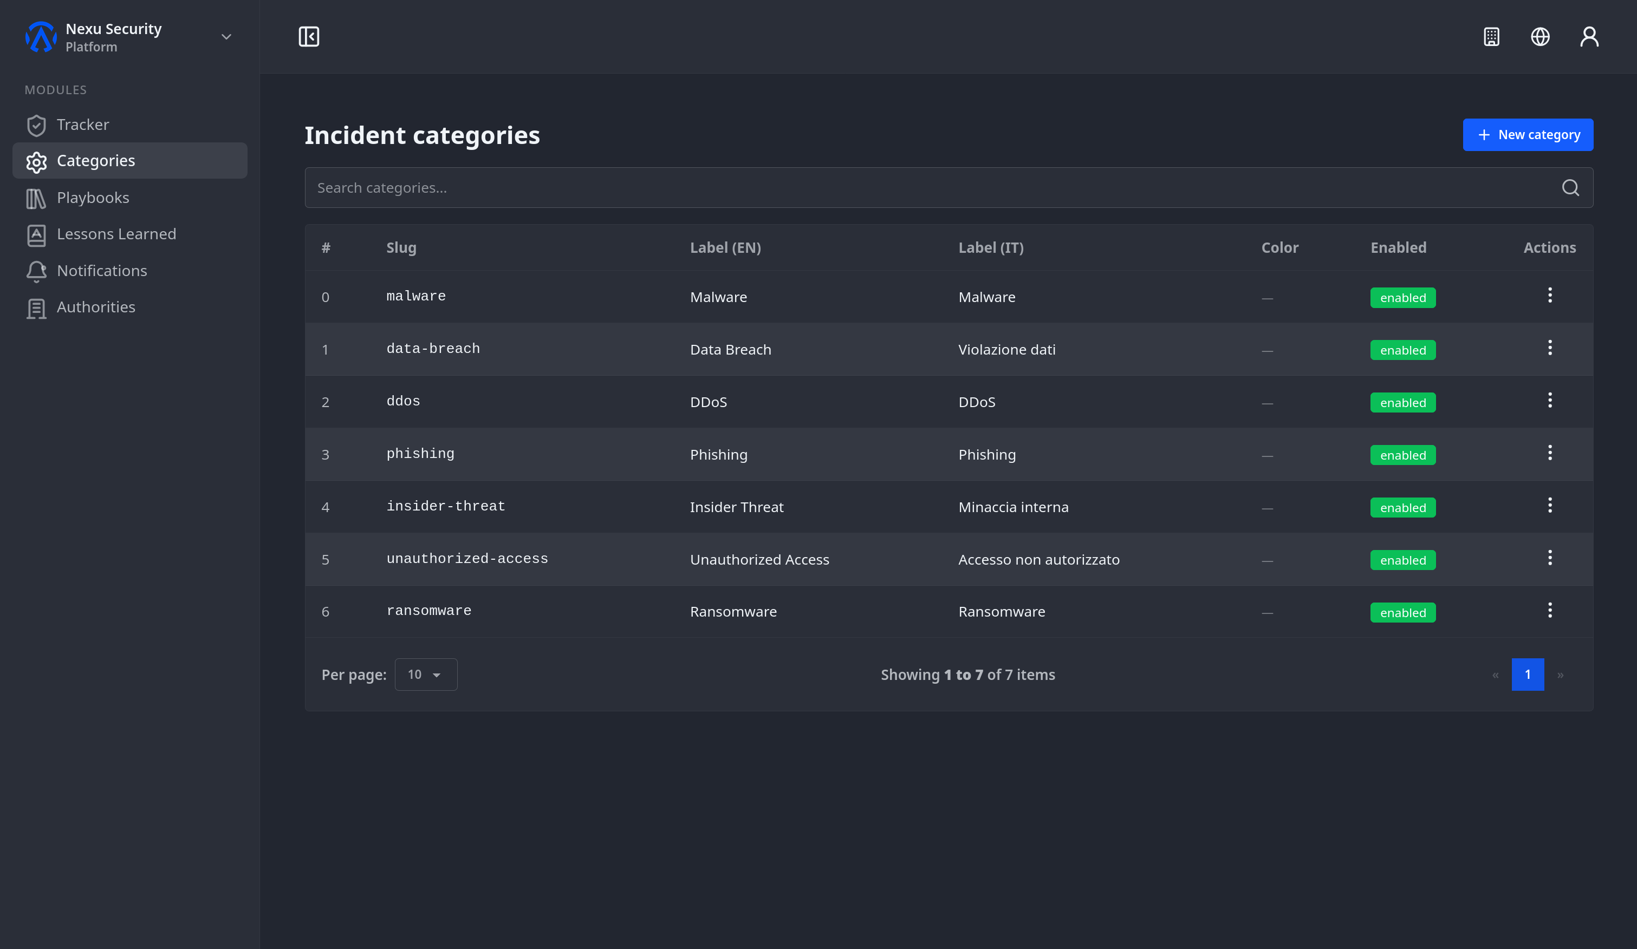The width and height of the screenshot is (1637, 949).
Task: Click the Lessons Learned icon
Action: tap(36, 234)
